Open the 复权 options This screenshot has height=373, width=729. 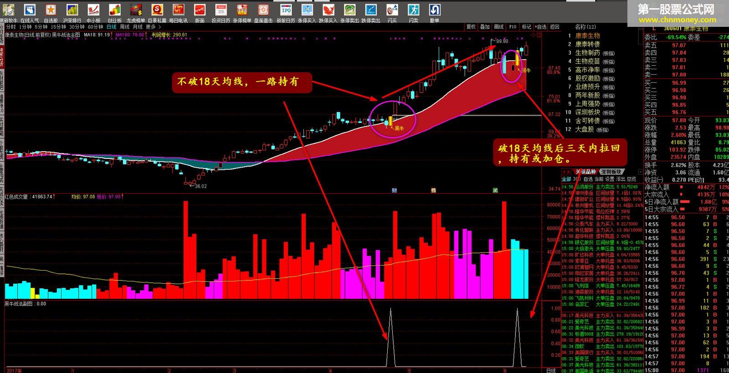coord(471,27)
